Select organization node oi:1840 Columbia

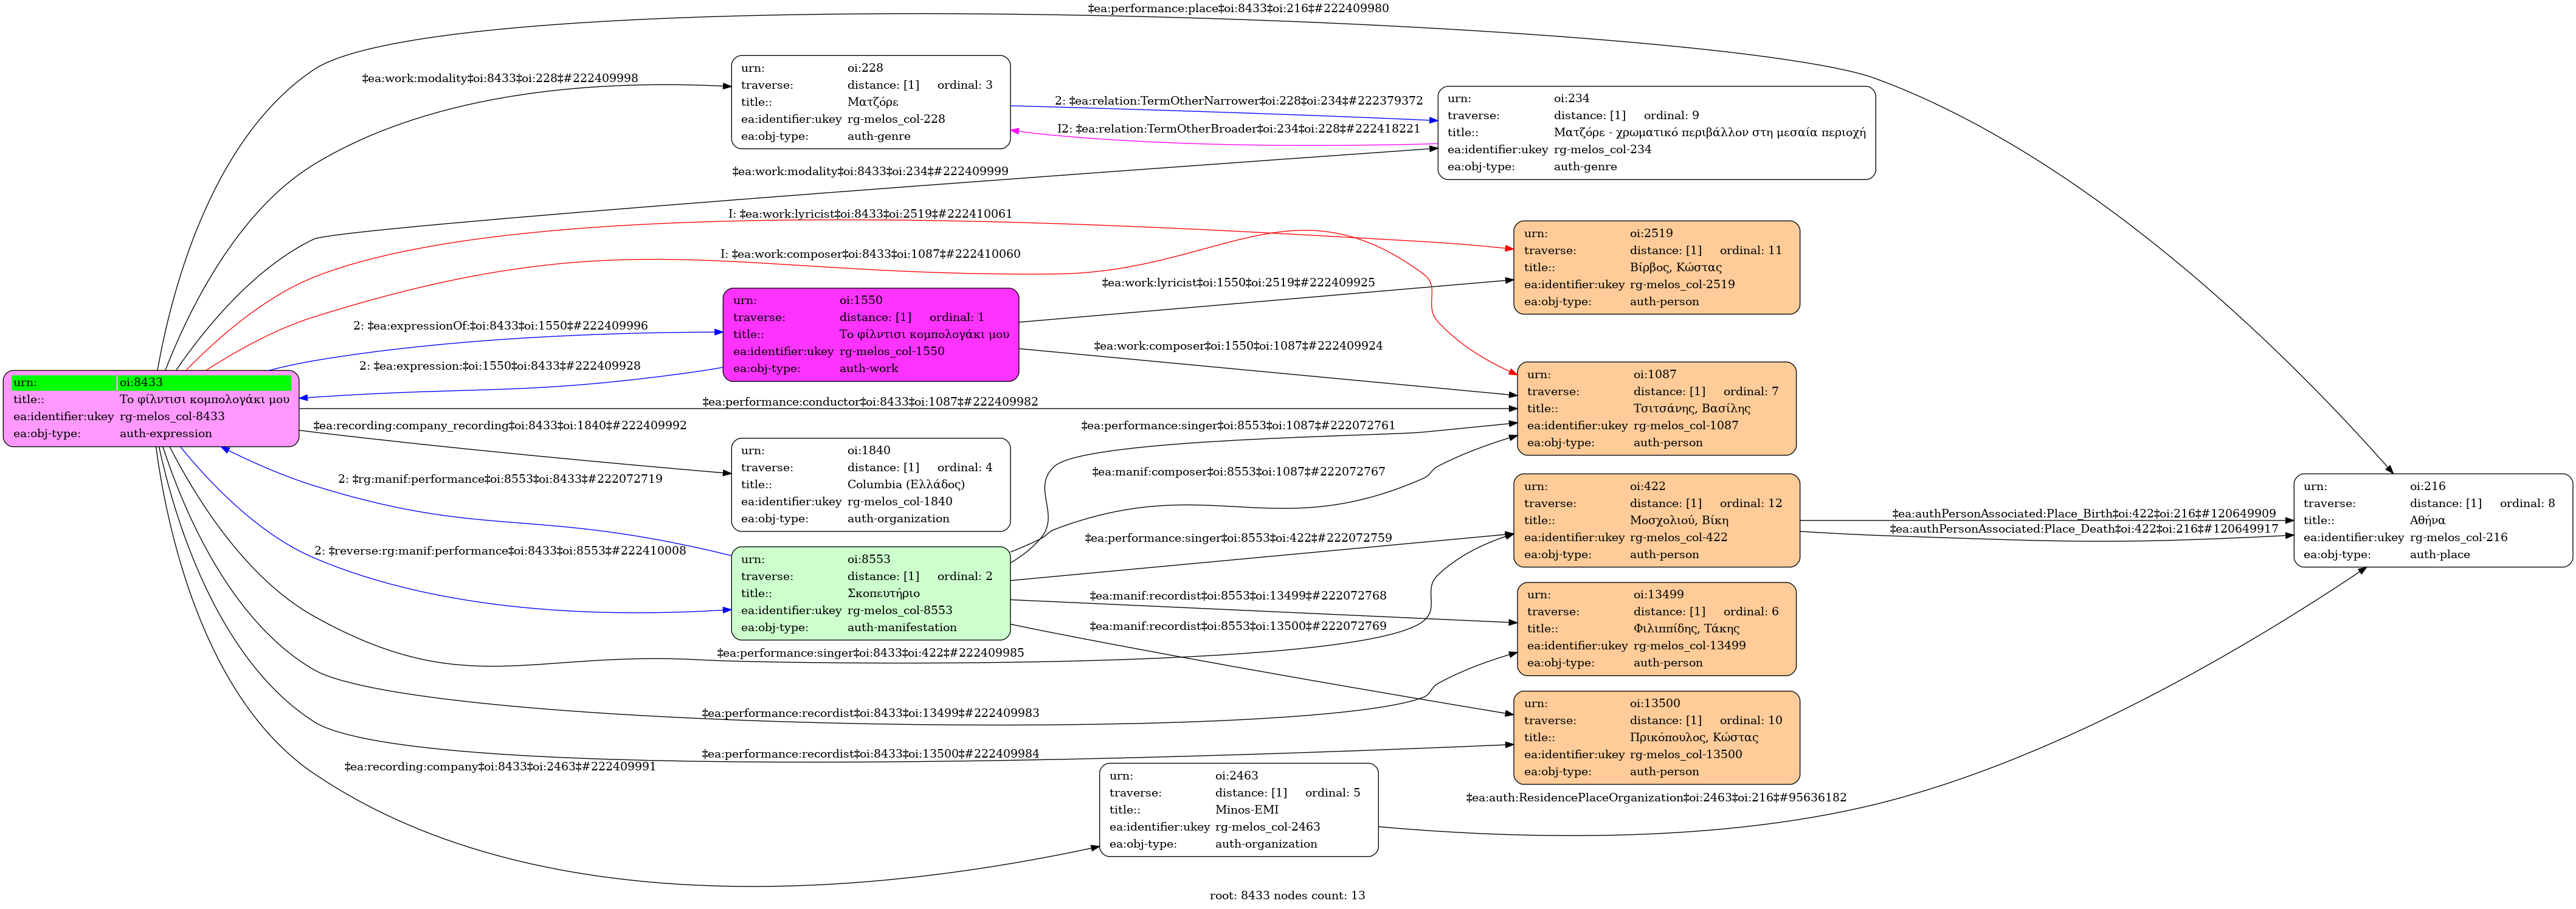[871, 485]
